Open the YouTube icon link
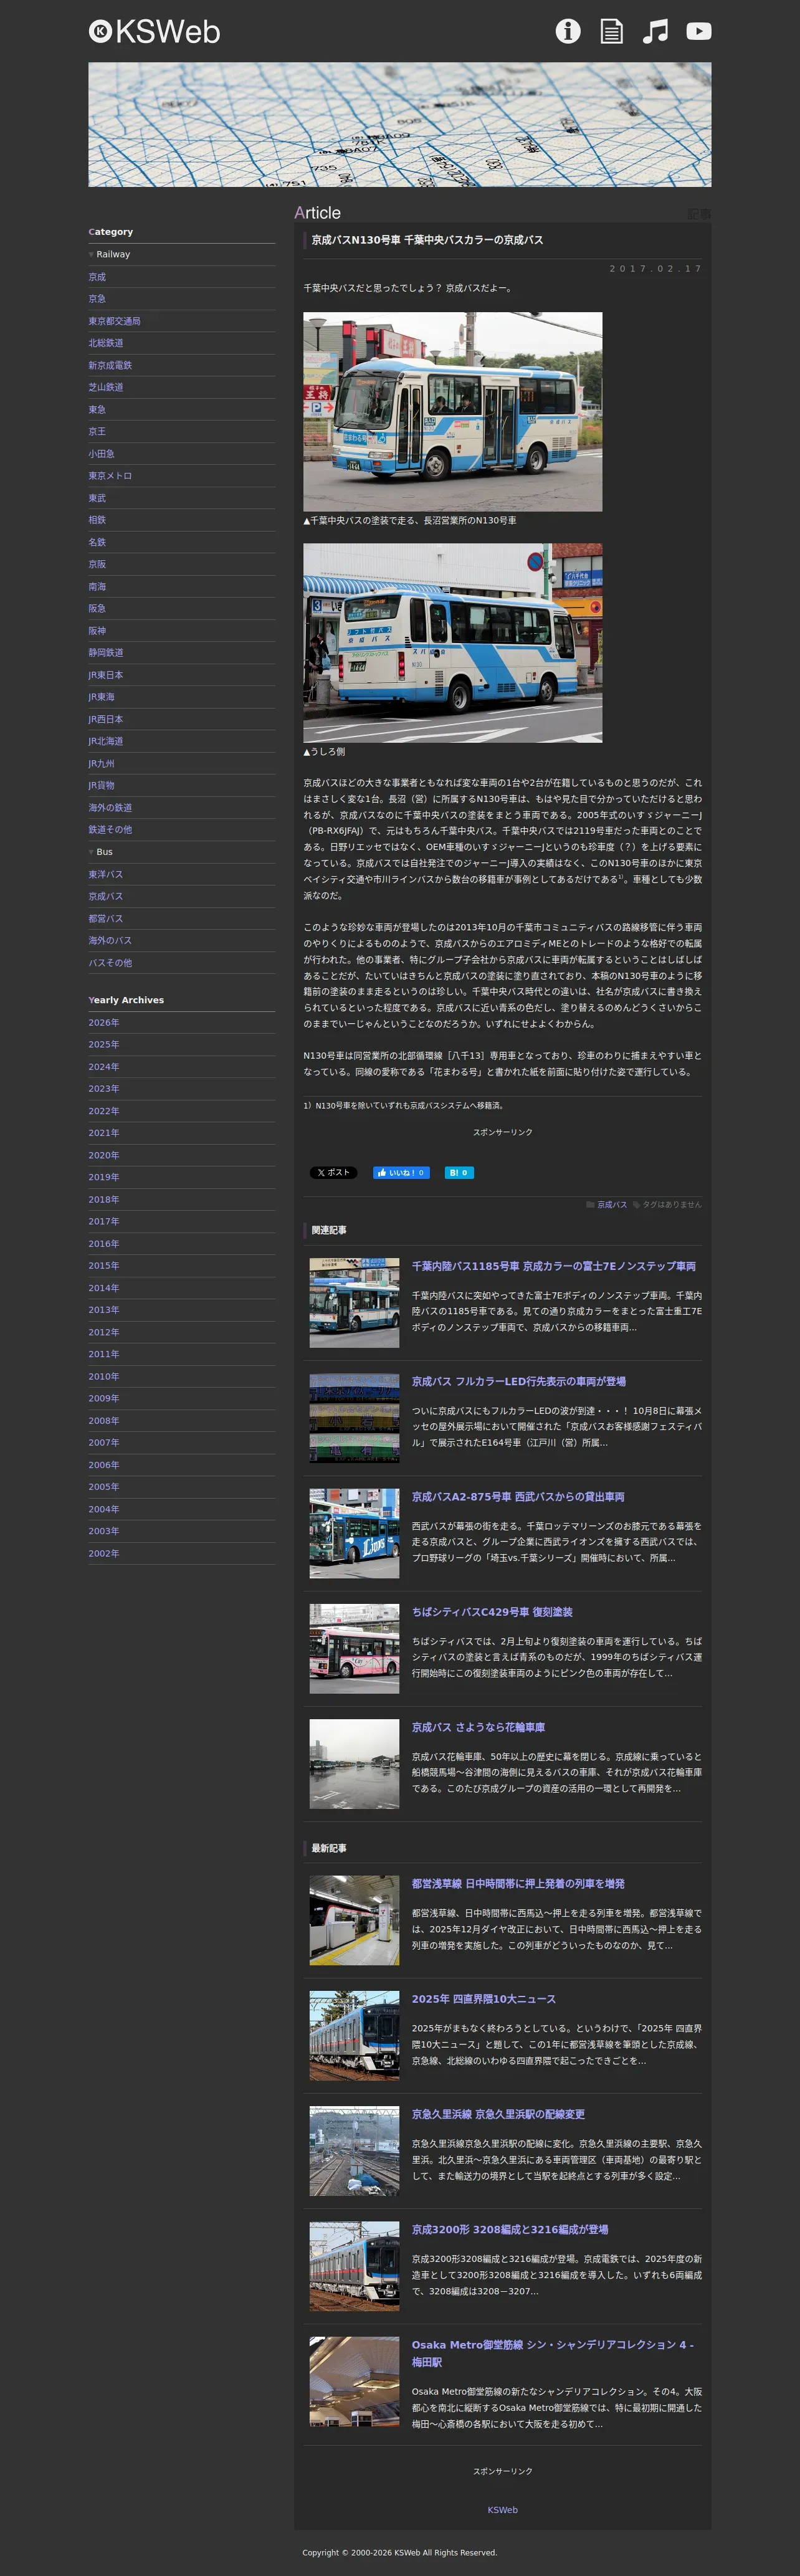 [x=699, y=31]
